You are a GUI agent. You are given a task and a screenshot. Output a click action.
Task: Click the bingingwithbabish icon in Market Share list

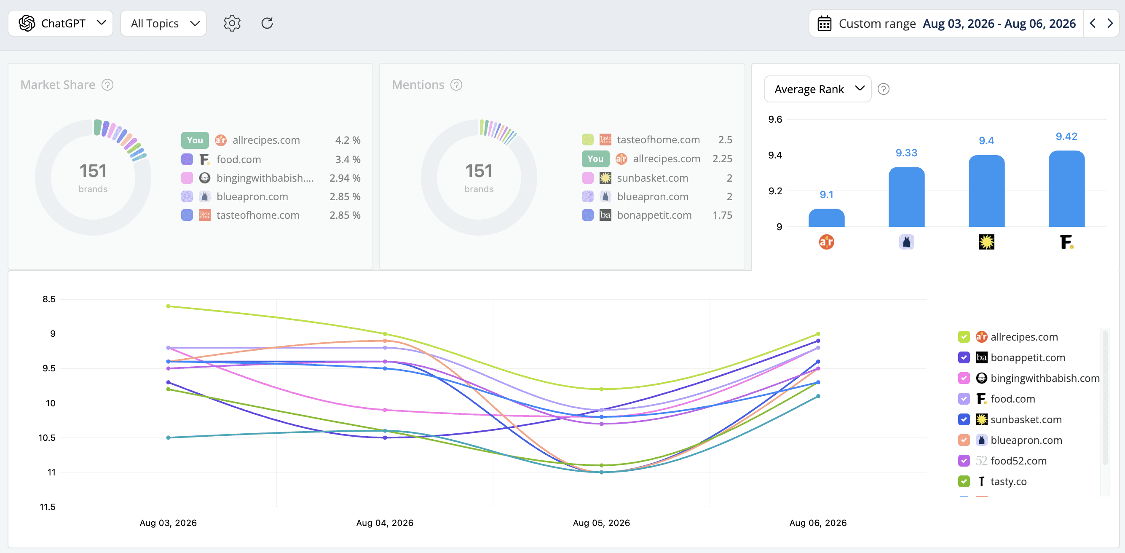(x=205, y=178)
